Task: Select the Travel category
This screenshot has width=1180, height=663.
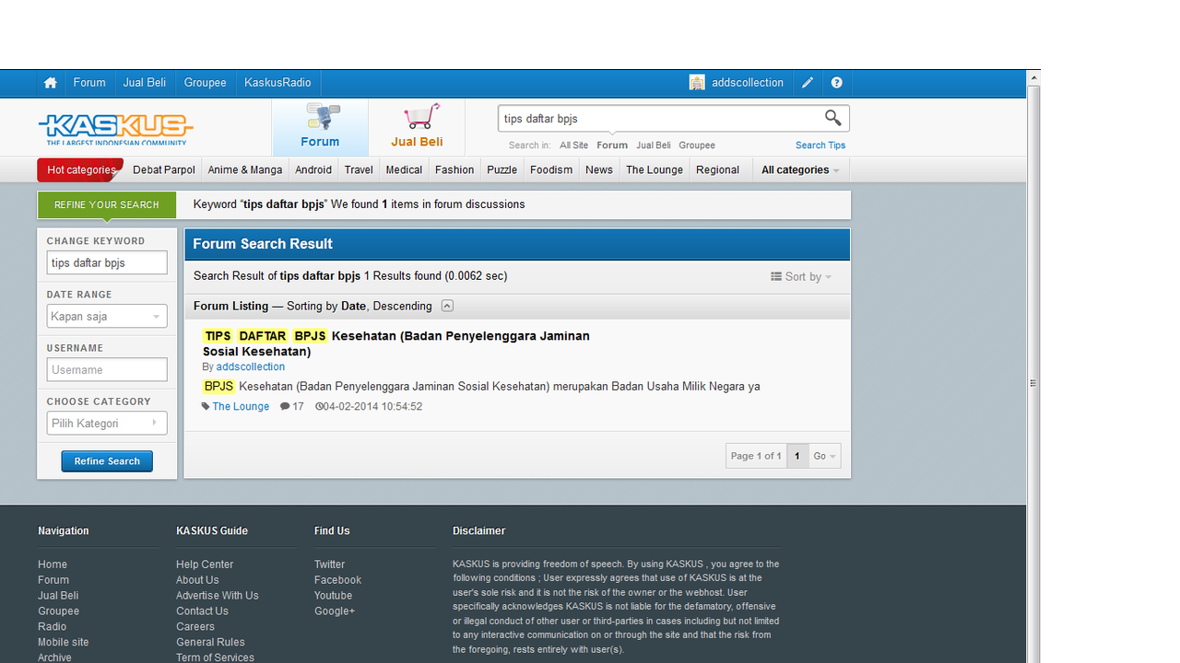Action: coord(359,169)
